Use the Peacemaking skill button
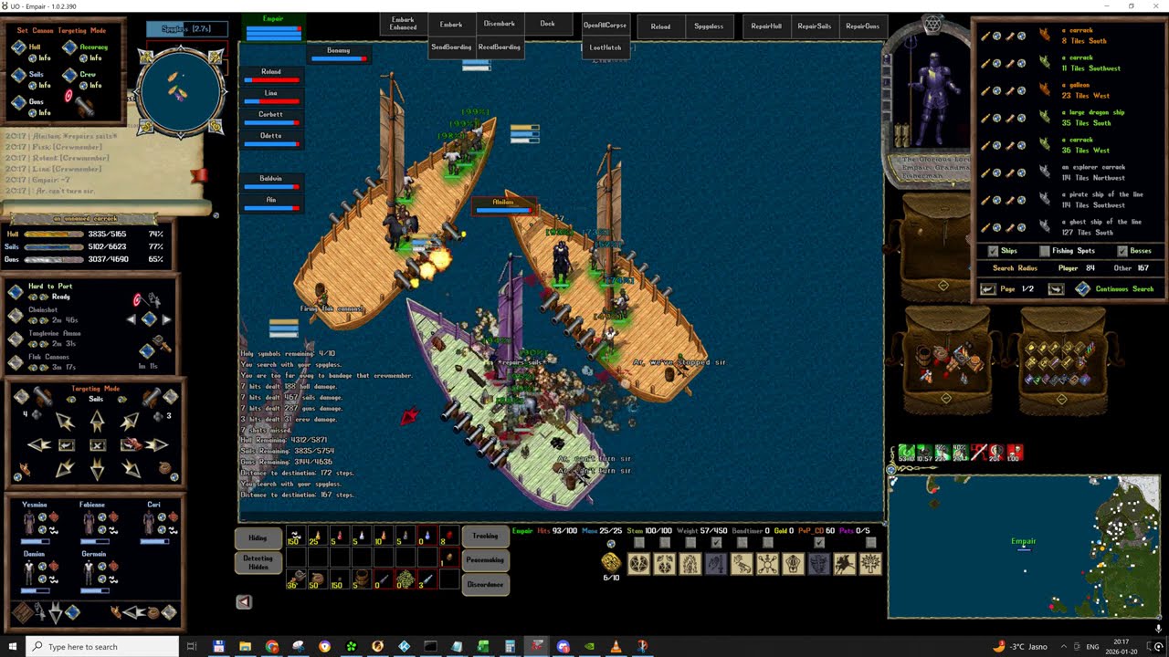The height and width of the screenshot is (657, 1169). click(485, 560)
